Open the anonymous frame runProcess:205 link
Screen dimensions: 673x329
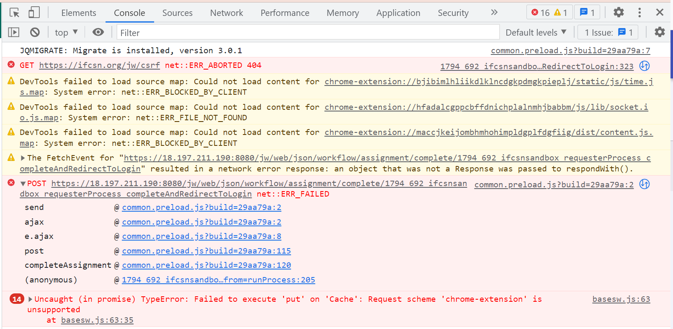[x=219, y=280]
